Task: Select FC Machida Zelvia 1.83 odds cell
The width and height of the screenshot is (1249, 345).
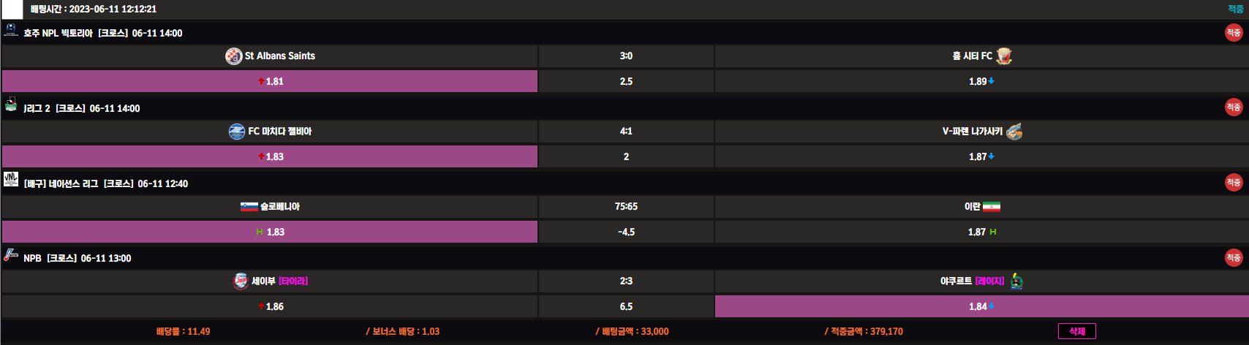Action: click(x=270, y=156)
